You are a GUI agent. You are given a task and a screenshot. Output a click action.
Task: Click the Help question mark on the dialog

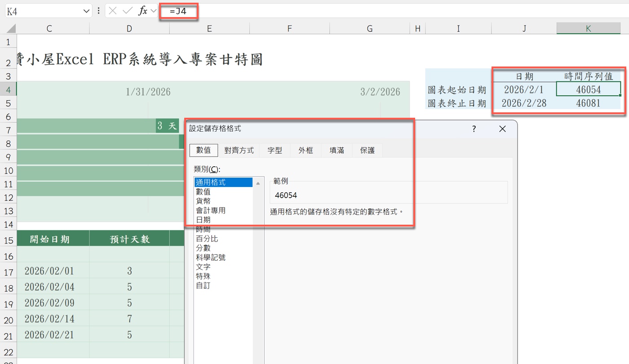474,129
